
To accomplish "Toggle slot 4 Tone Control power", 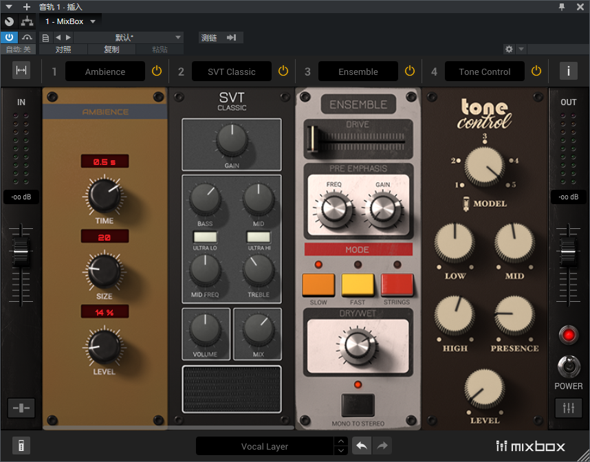I will 536,71.
